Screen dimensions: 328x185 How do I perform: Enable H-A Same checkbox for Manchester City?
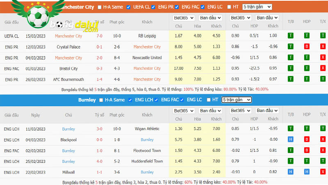[100, 7]
